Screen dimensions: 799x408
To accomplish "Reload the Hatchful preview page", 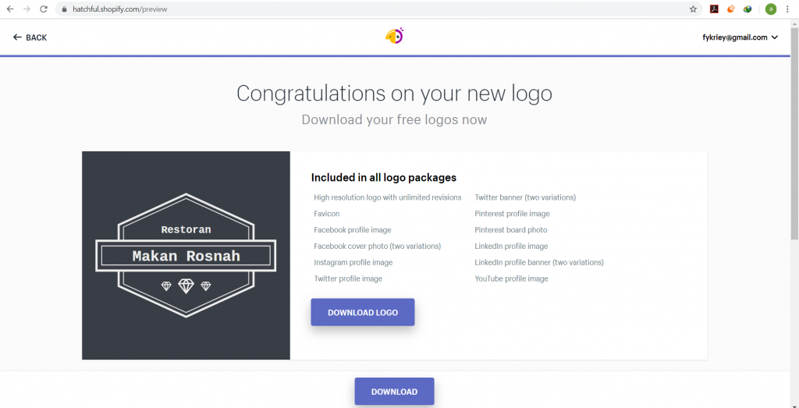I will 44,9.
